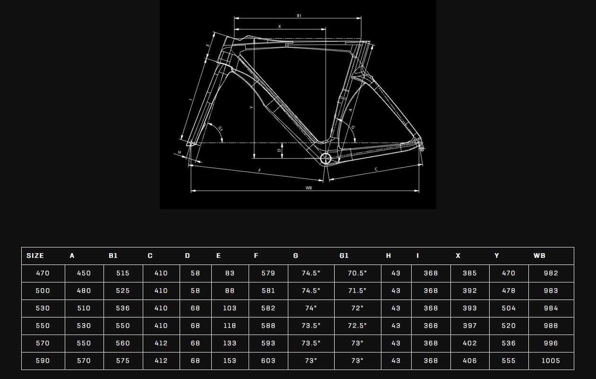Click the 1005 wheelbase value cell
Screen dimensions: 596x379
[551, 361]
